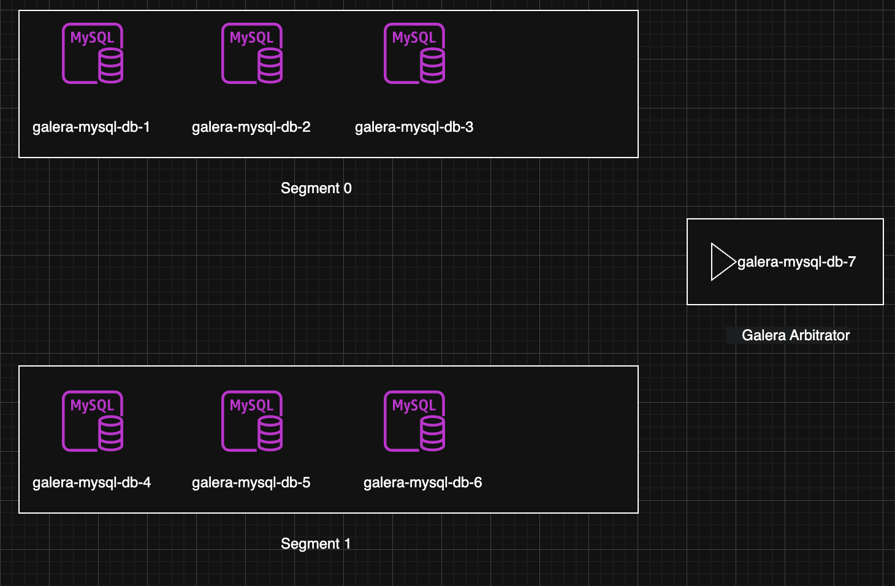Select the galera-mysql-db-4 MySQL icon
The width and height of the screenshot is (895, 586).
[93, 421]
